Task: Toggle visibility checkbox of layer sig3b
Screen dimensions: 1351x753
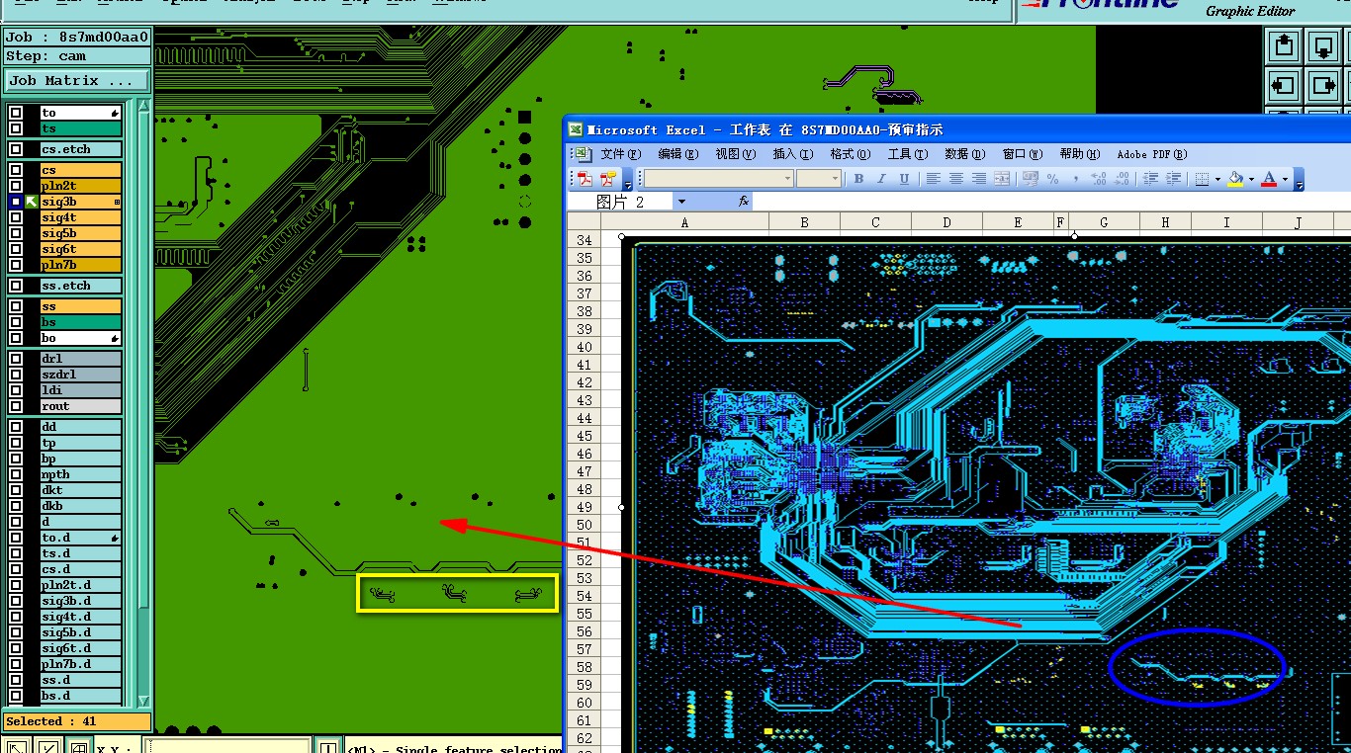Action: pyautogui.click(x=15, y=202)
